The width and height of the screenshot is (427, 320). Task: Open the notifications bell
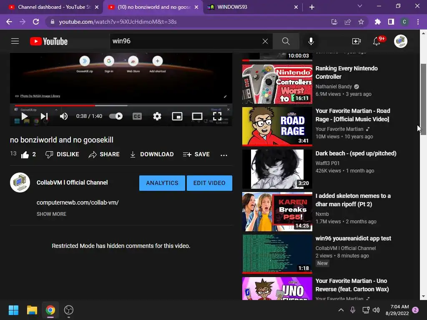click(x=377, y=41)
